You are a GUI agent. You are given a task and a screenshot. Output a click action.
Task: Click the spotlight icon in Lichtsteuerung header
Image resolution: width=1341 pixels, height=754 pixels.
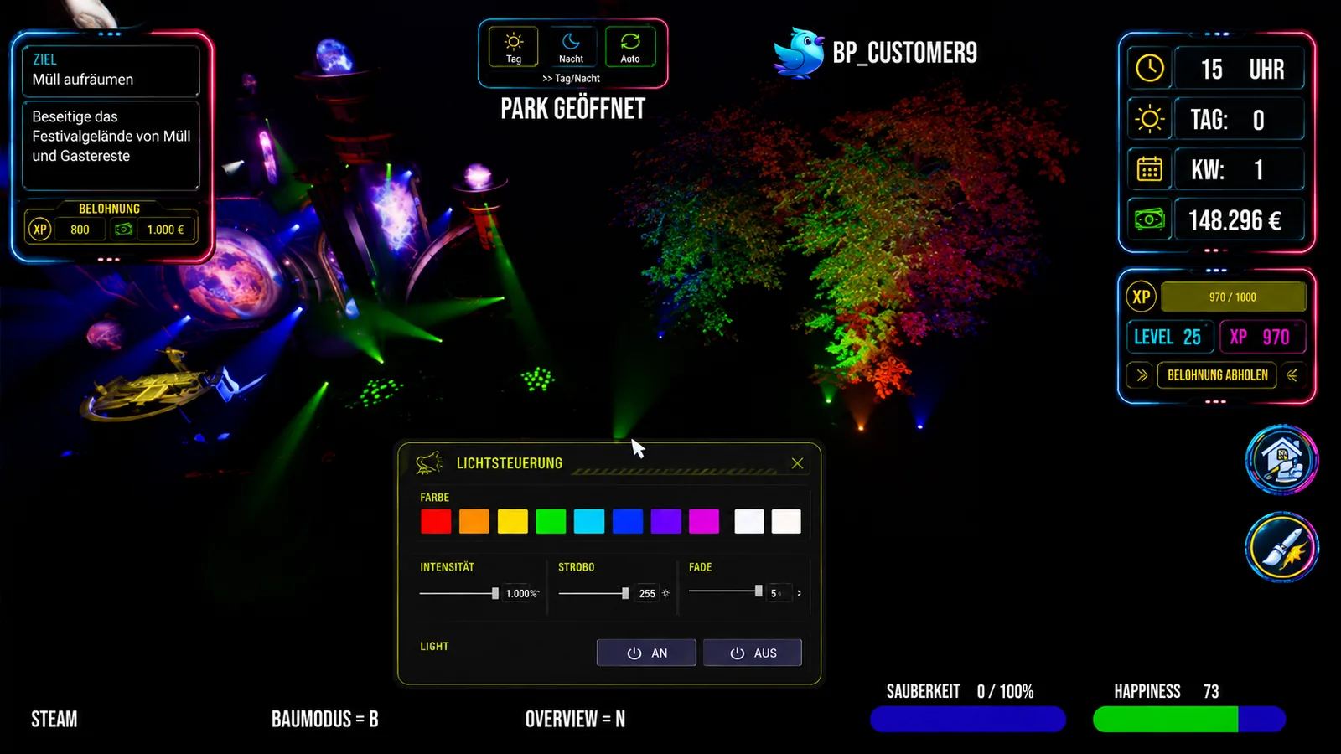pyautogui.click(x=429, y=462)
